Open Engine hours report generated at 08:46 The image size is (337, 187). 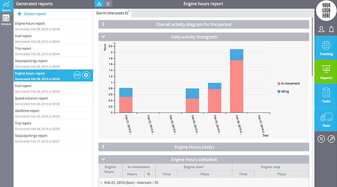(x=53, y=26)
